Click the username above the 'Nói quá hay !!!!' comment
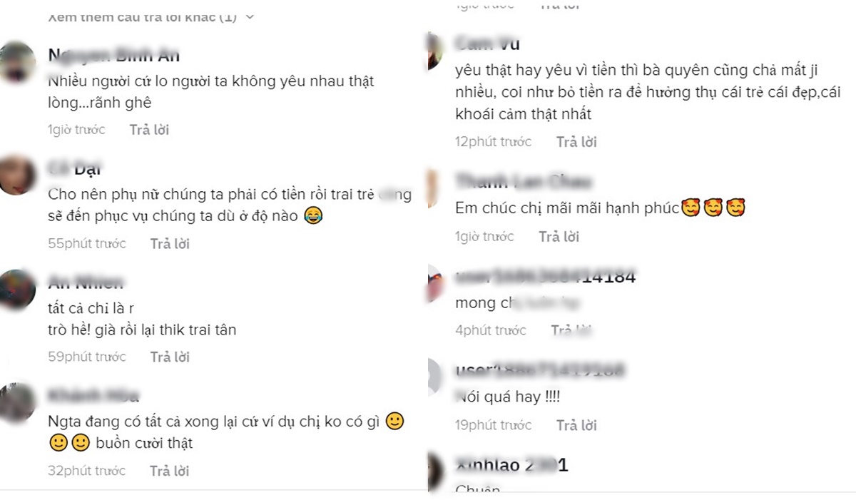 [x=540, y=371]
